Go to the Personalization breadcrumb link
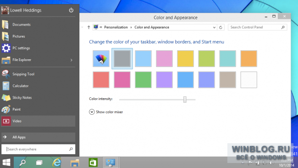 tap(116, 27)
